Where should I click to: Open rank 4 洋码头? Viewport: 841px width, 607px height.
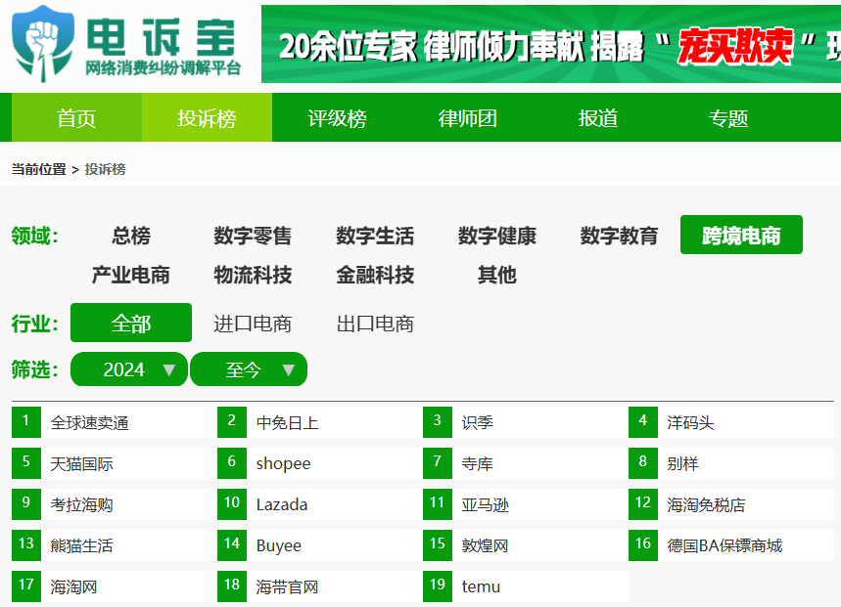point(731,422)
